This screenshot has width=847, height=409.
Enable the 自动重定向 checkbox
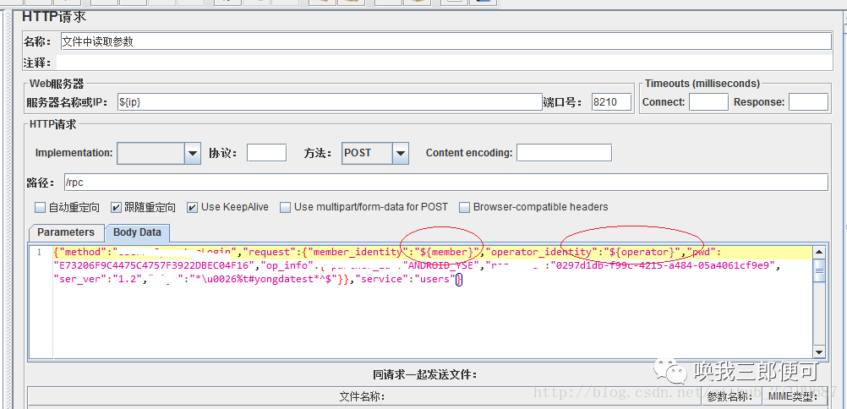coord(40,208)
